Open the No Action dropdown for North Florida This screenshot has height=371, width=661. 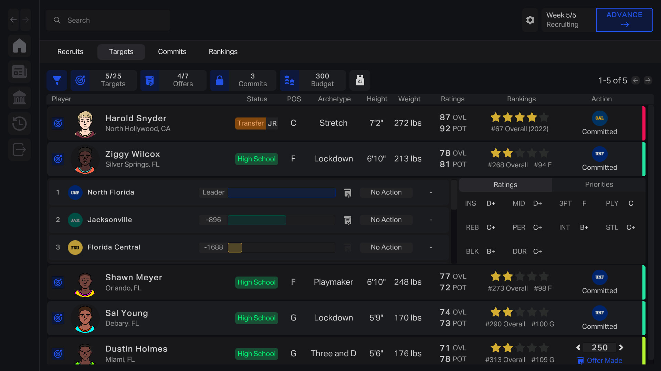(x=386, y=192)
